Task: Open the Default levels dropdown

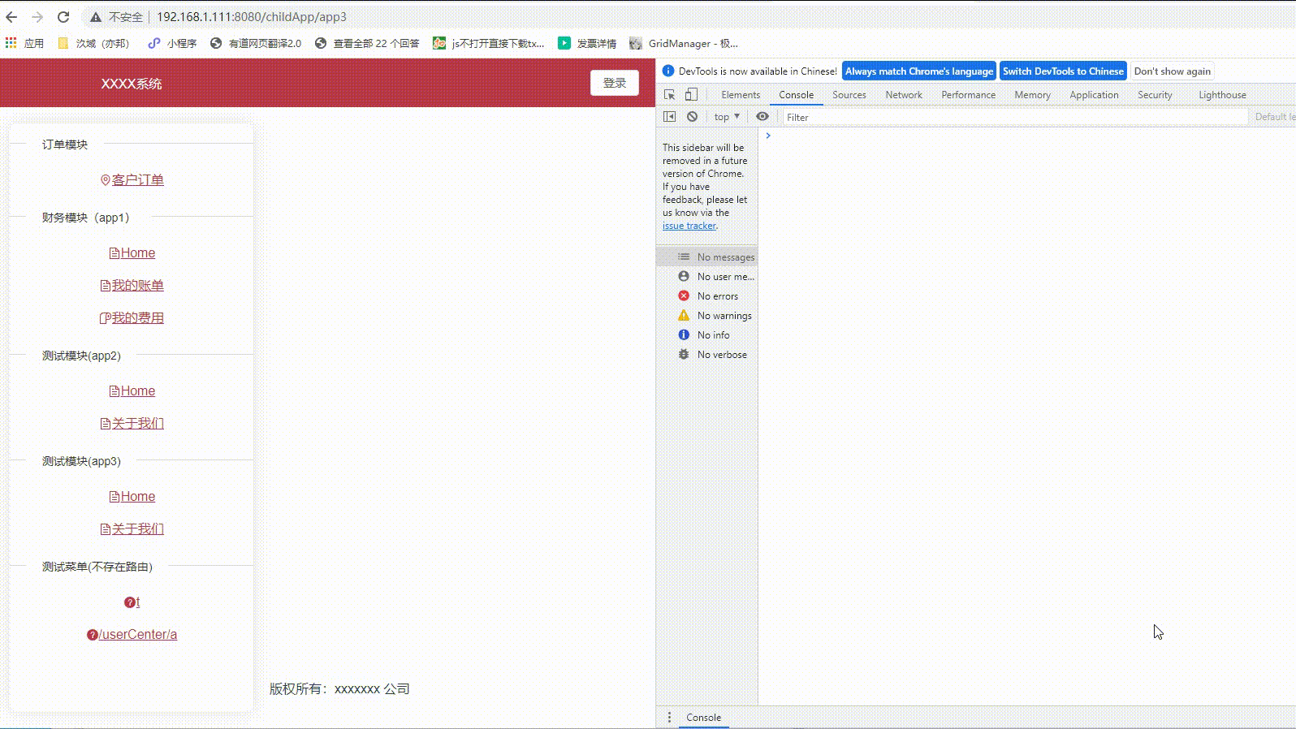Action: 1275,117
